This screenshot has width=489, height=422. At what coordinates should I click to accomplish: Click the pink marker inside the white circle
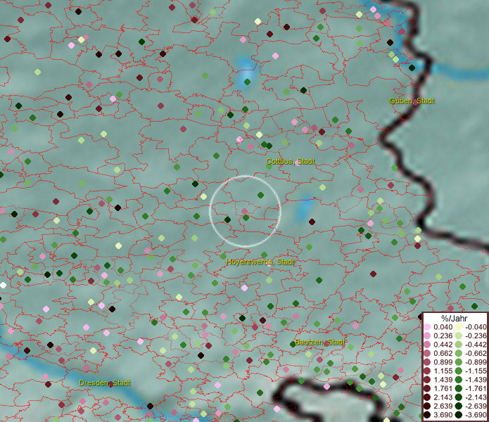(244, 211)
